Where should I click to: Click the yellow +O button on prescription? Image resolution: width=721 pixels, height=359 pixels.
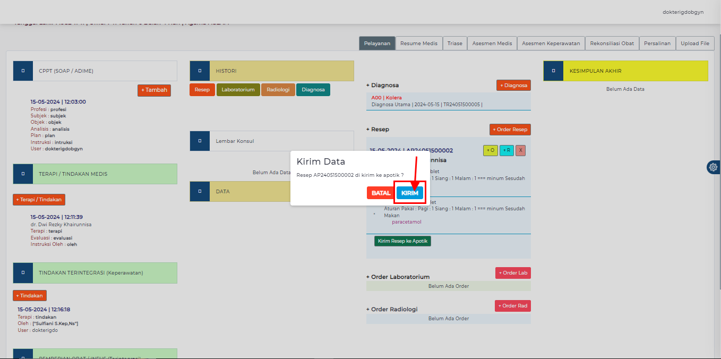(490, 150)
